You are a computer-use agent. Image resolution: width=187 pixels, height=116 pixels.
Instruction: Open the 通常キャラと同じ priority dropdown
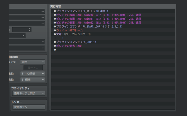coord(29,93)
